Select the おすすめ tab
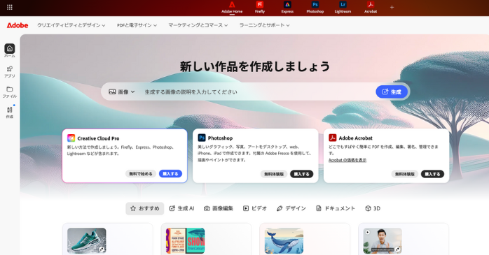Viewport: 489px width, 255px height. point(145,208)
